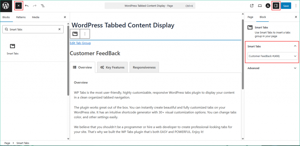This screenshot has width=300, height=146.
Task: Open the device preview icon
Action: 260,6
